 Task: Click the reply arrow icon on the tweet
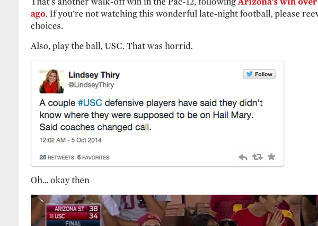(243, 157)
